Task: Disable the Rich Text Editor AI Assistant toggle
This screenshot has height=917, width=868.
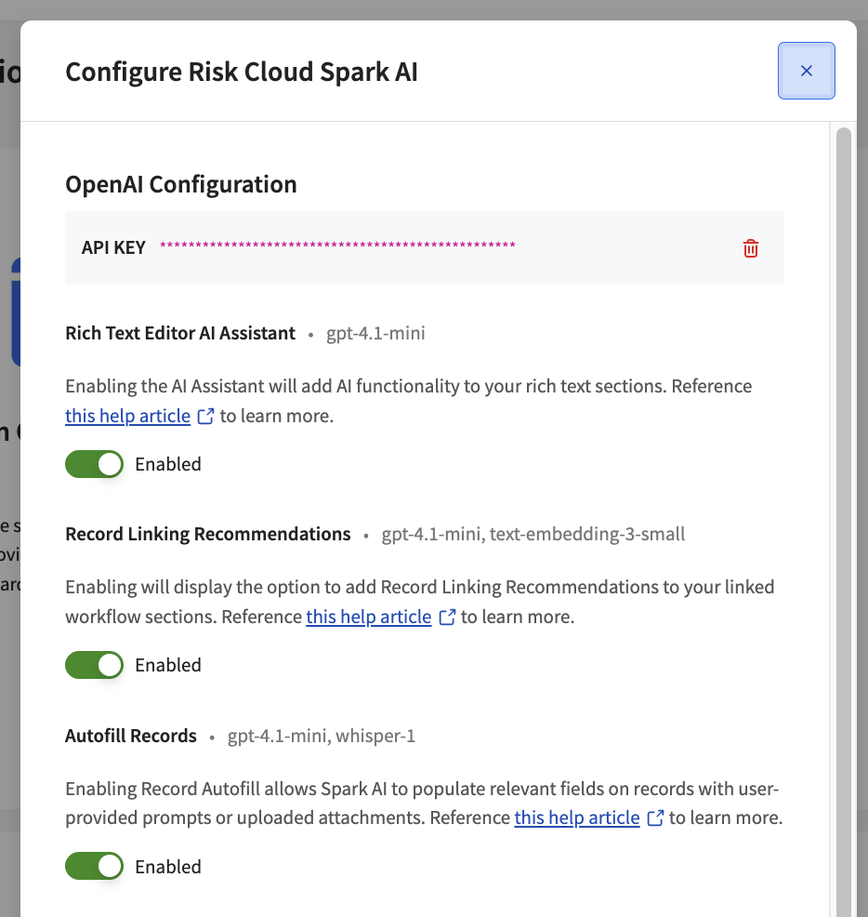Action: point(94,464)
